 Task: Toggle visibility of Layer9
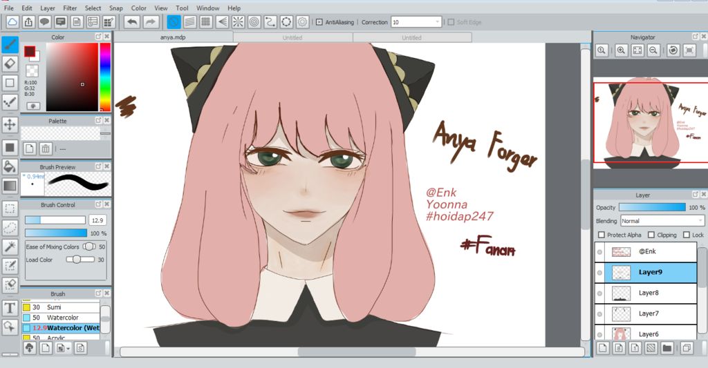[x=599, y=273]
